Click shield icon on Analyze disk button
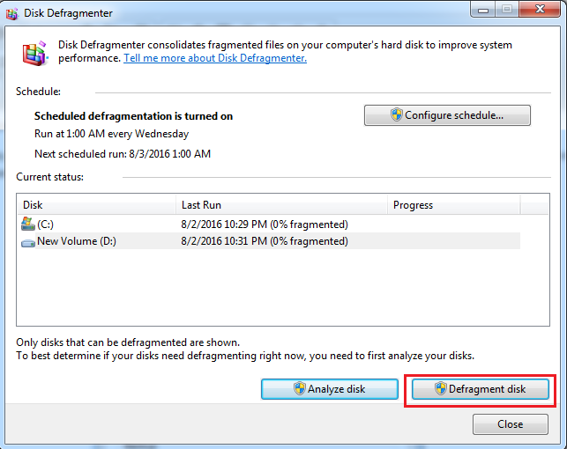The height and width of the screenshot is (449, 567). click(x=299, y=389)
